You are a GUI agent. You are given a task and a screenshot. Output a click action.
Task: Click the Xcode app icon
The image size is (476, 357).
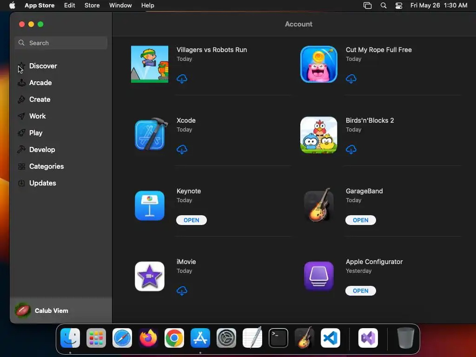tap(151, 134)
